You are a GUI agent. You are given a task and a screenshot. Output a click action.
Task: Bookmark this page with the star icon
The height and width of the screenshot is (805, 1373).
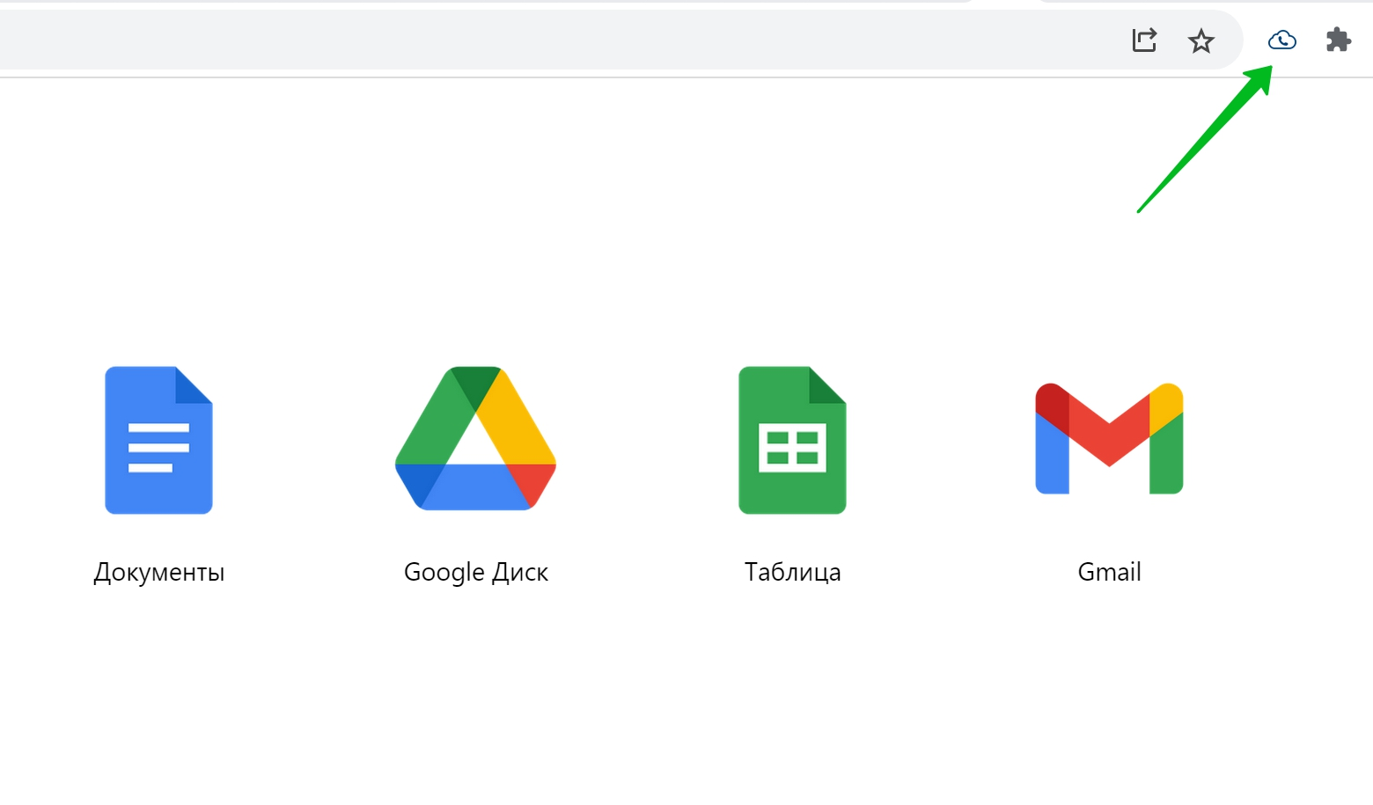coord(1200,40)
